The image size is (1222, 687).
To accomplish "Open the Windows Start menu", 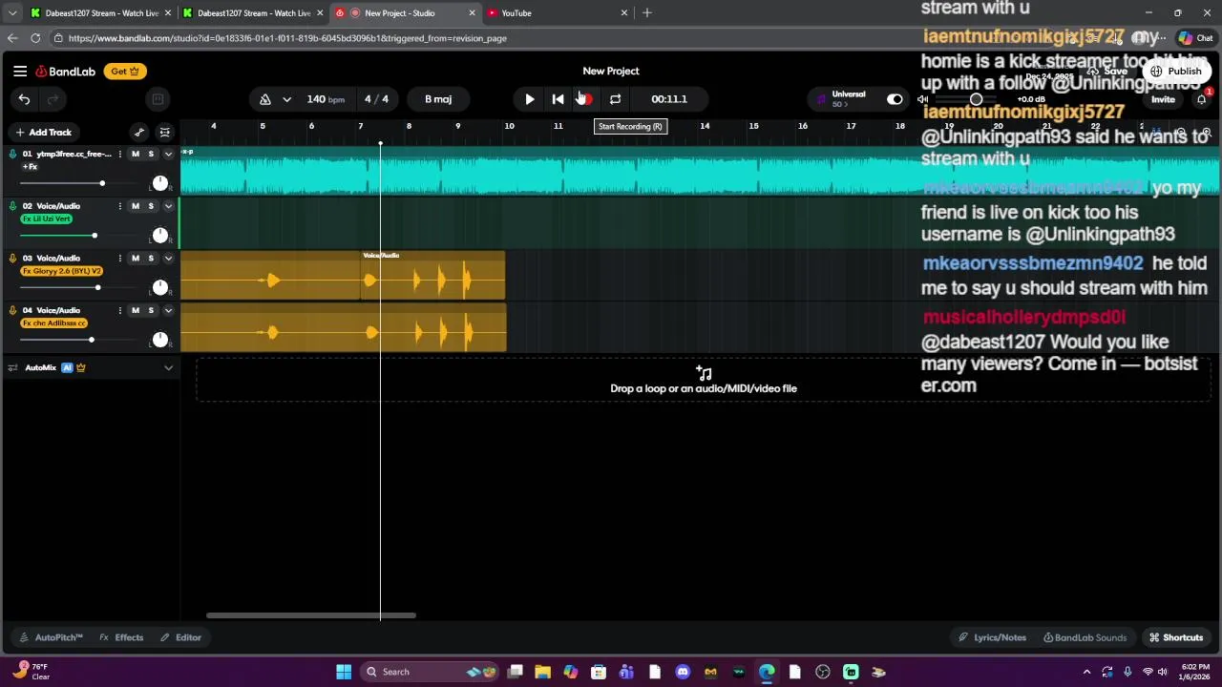I will pyautogui.click(x=344, y=672).
